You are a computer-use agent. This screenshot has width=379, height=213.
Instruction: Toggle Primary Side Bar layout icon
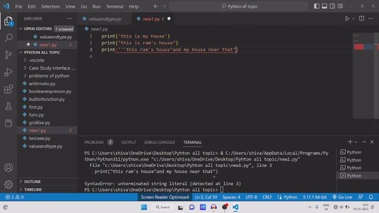click(x=316, y=7)
